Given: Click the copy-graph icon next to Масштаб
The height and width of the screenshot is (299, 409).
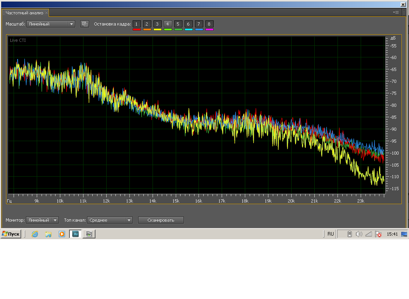Looking at the screenshot, I should click(84, 24).
